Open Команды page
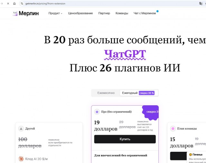 [x=122, y=13]
